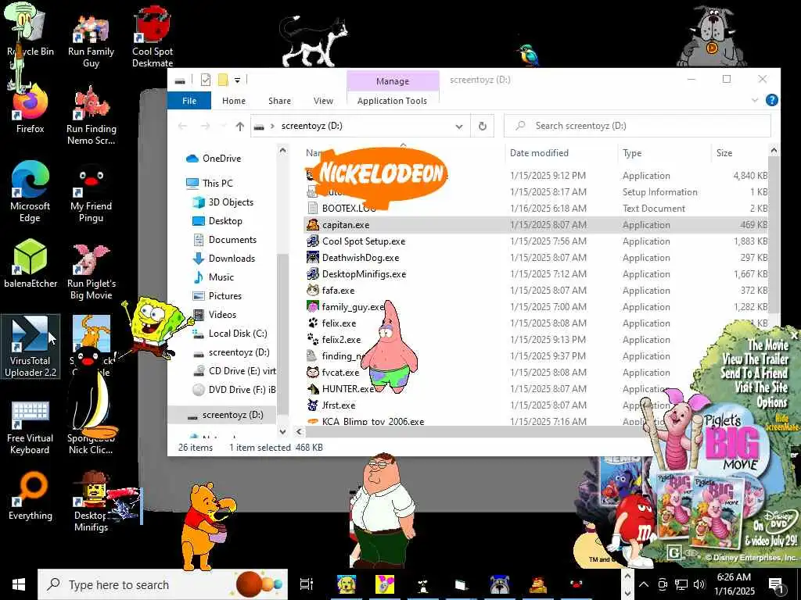Sort files by the Type column
The image size is (801, 600).
632,152
